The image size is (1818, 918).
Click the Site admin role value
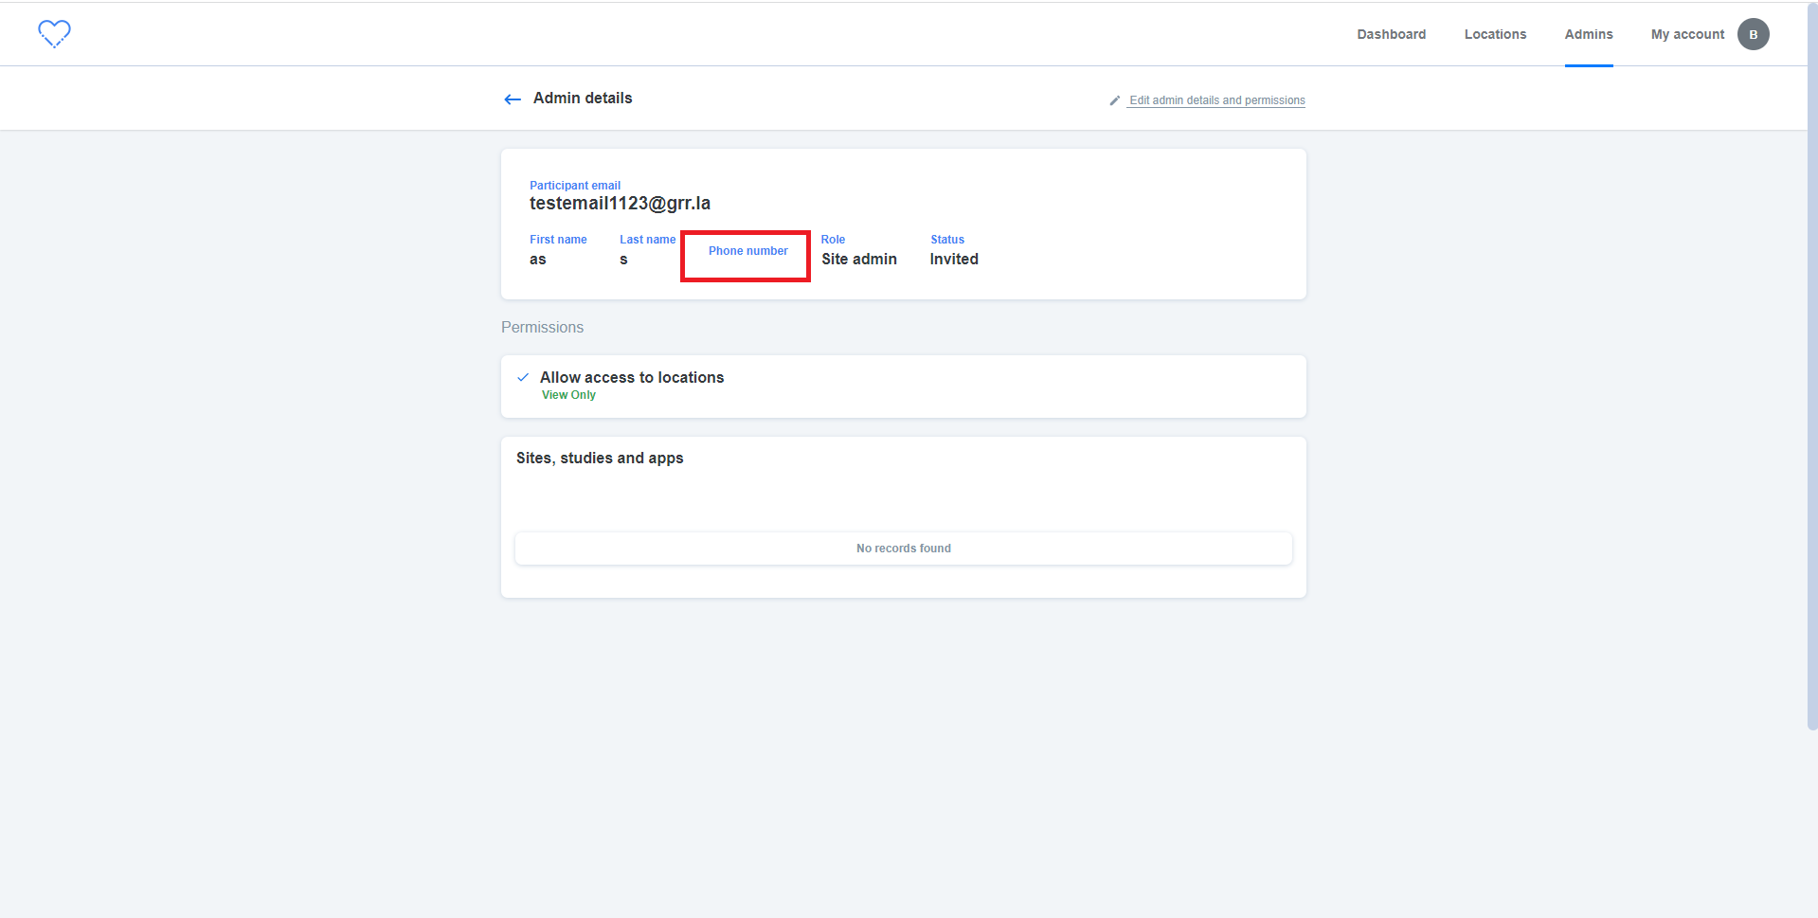click(x=859, y=260)
